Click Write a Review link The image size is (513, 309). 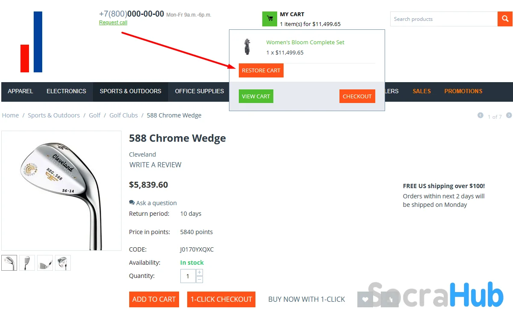click(x=155, y=165)
